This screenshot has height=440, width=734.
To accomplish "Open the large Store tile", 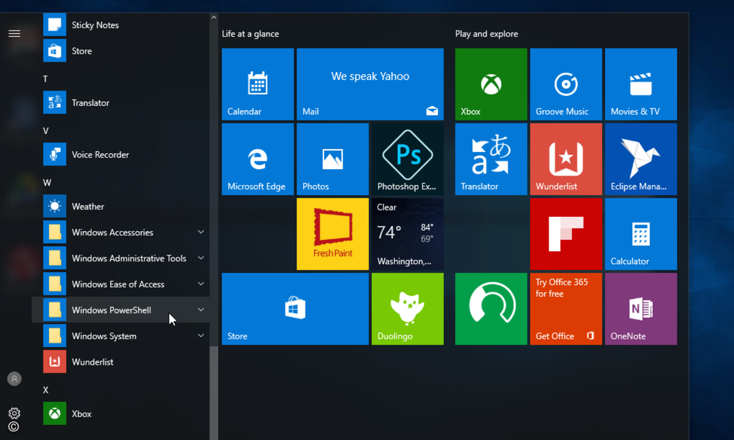I will click(x=295, y=309).
